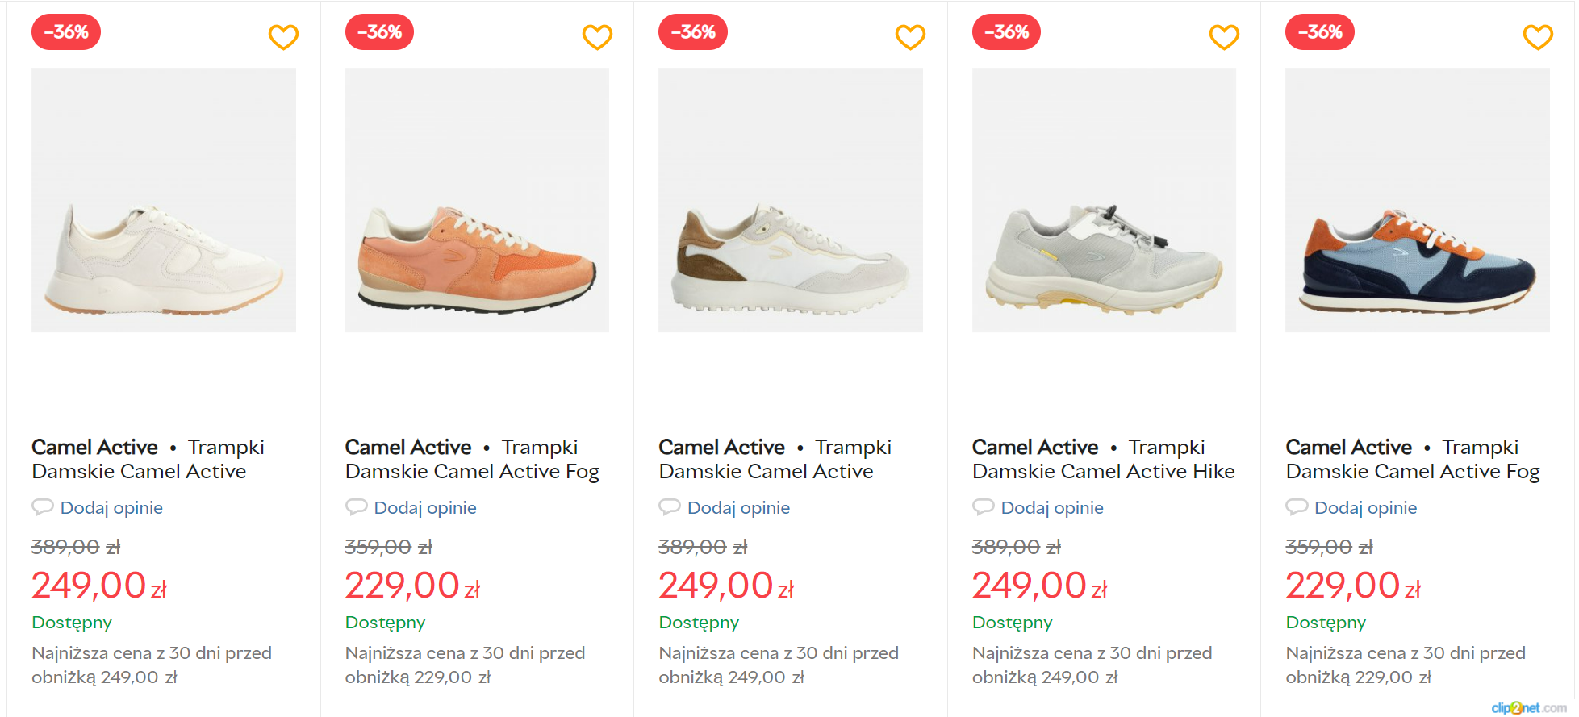The height and width of the screenshot is (717, 1579).
Task: Click the clip2net.com watermark logo
Action: pos(1528,708)
